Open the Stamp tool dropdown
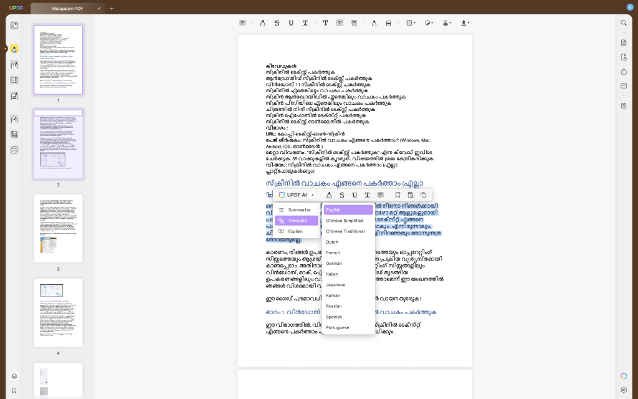 pos(446,22)
